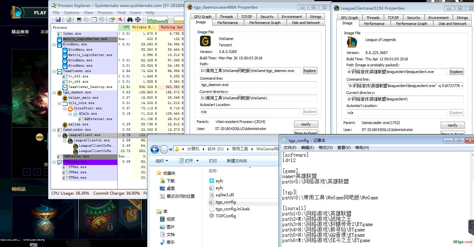Open Performance Graph tab in tgp_daemon properties

265,23
